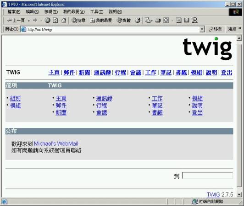The image size is (244, 206).
Task: Click the 登出 logout link in navigation bar
Action: click(227, 72)
